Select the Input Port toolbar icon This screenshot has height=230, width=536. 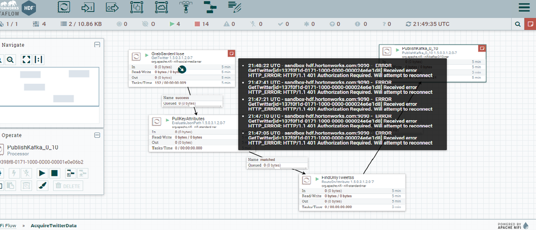point(88,7)
